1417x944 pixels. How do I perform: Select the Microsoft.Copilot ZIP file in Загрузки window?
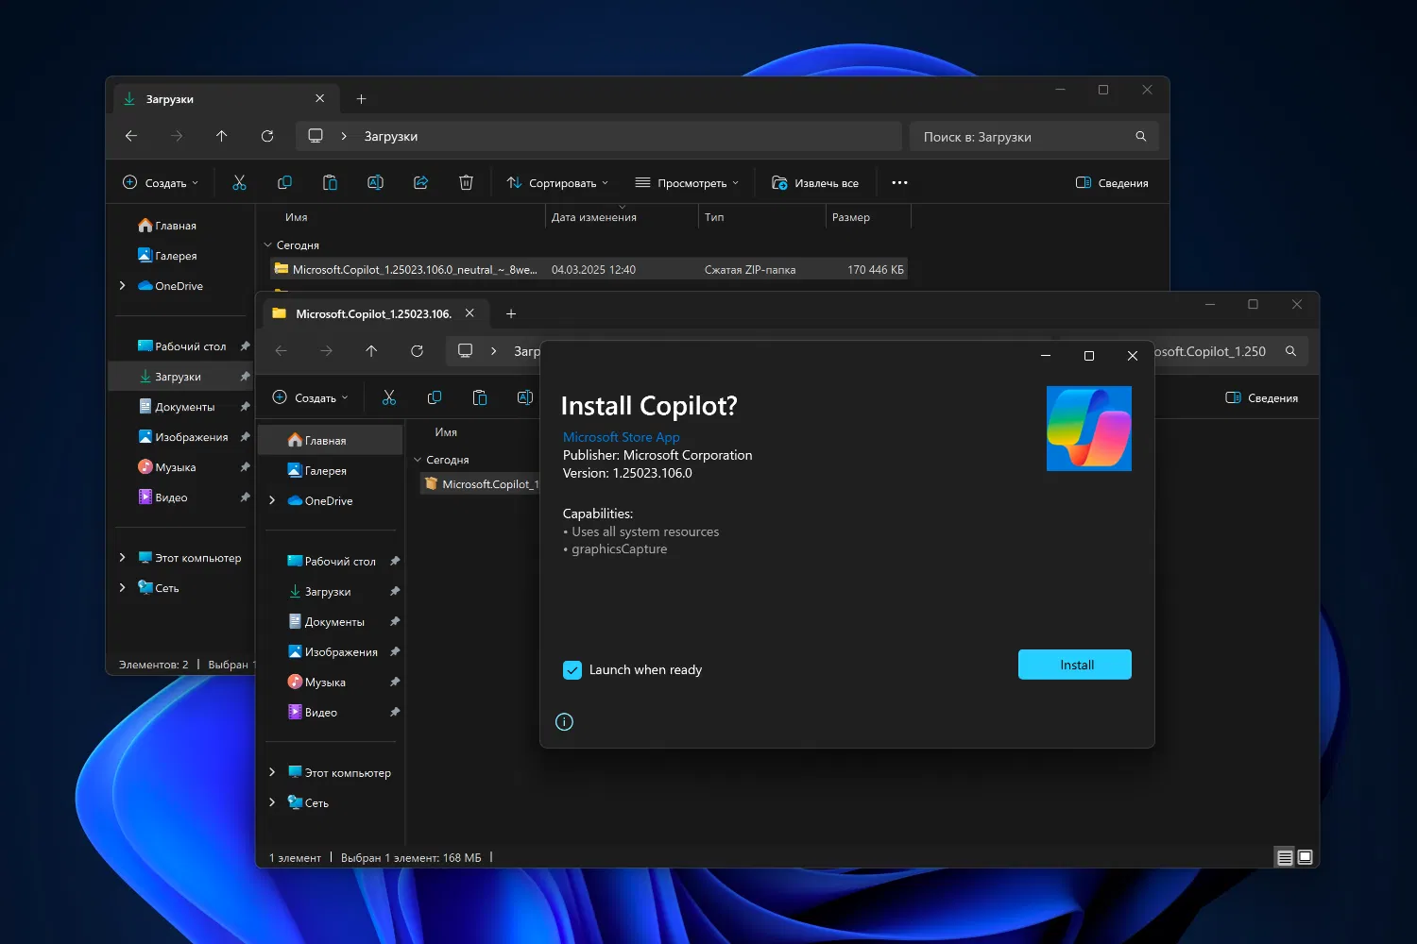[x=589, y=270]
